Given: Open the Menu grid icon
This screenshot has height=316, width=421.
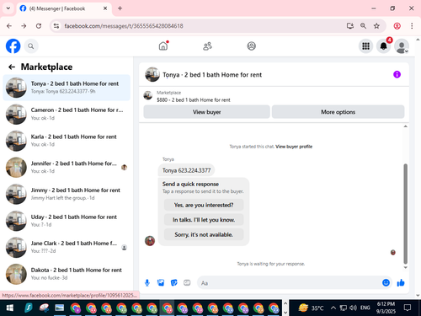Looking at the screenshot, I should click(x=365, y=46).
